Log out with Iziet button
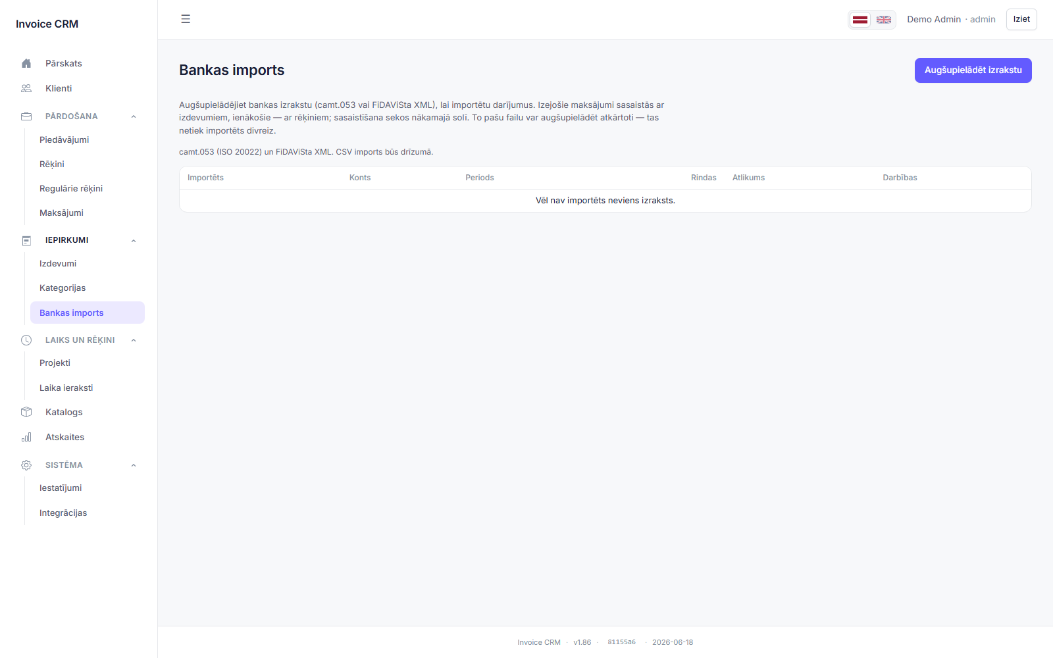The height and width of the screenshot is (658, 1053). [1021, 19]
